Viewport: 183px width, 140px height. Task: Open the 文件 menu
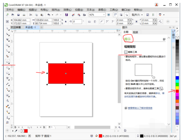click(10, 10)
